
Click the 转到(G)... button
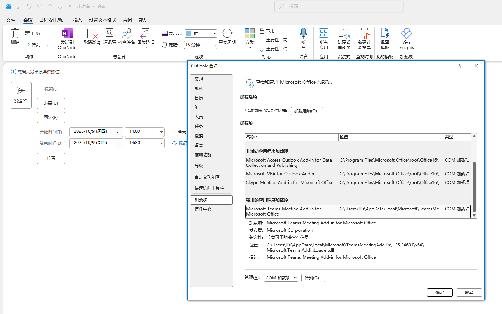[313, 278]
